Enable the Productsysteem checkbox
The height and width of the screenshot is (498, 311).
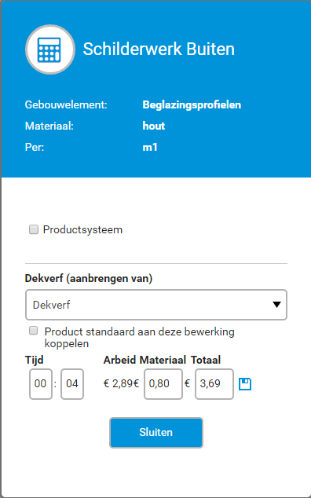(34, 229)
